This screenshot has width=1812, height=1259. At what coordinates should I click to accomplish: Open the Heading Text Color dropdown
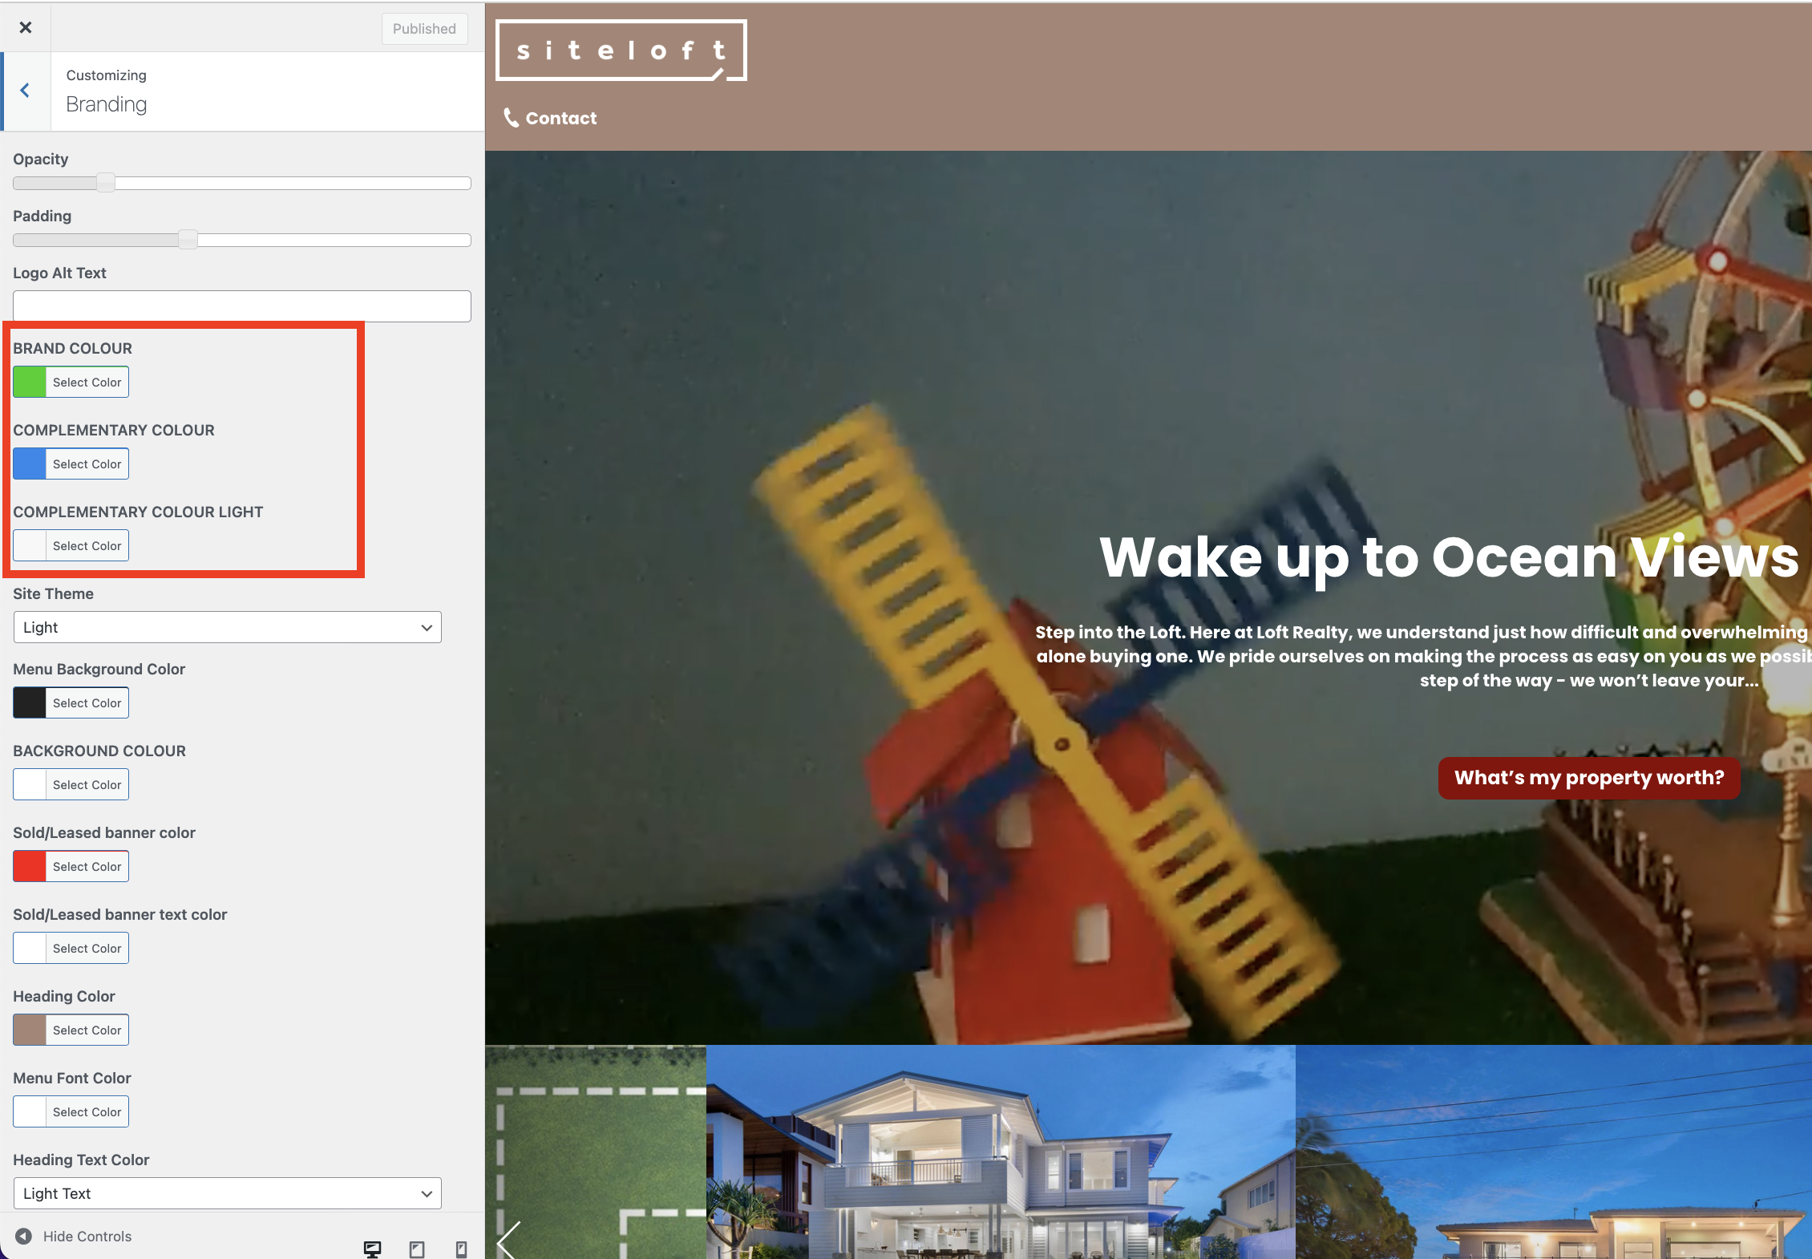point(227,1193)
